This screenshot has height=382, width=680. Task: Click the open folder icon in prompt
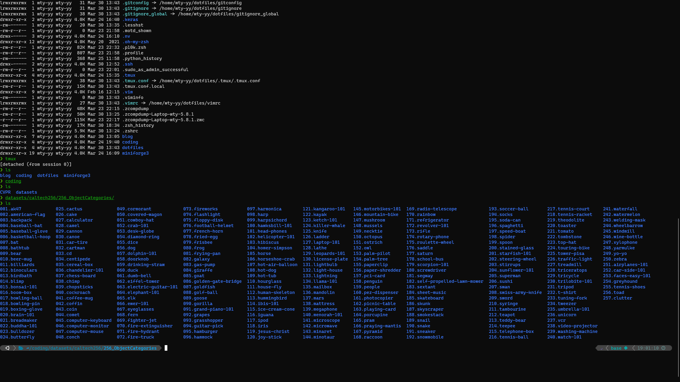click(x=21, y=348)
